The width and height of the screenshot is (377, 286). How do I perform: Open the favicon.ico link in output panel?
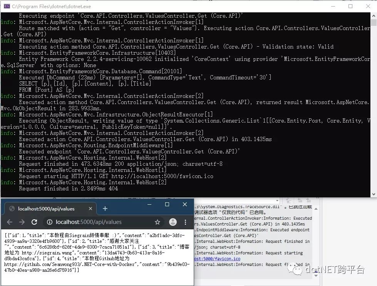tap(217, 259)
